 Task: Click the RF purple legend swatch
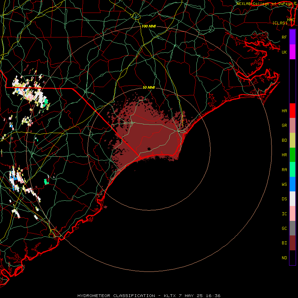(x=292, y=37)
